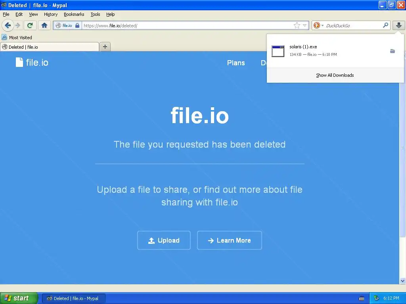Click the Most Visited bookmarks icon
Image resolution: width=406 pixels, height=304 pixels.
4,37
